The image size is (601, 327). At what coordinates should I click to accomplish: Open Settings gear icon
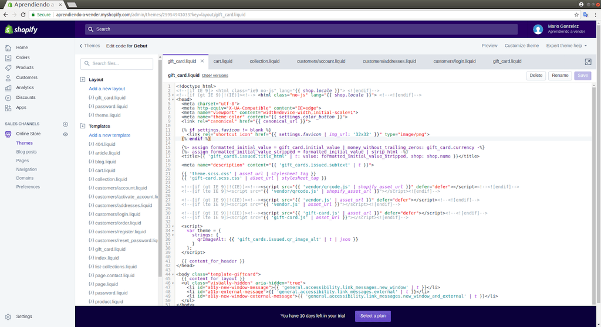pyautogui.click(x=8, y=316)
